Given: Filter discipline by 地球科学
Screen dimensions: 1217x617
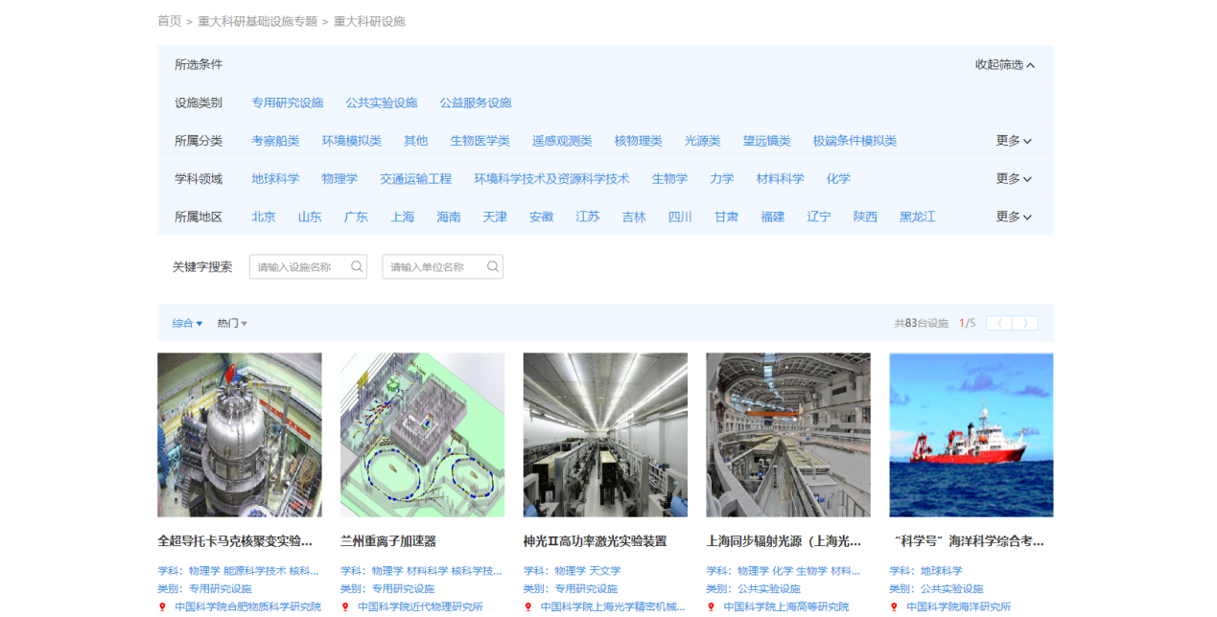Looking at the screenshot, I should coord(275,179).
